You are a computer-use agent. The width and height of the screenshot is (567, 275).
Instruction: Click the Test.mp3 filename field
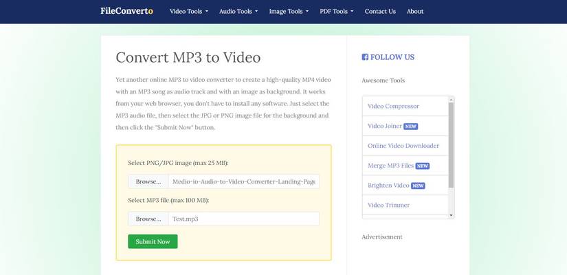244,219
